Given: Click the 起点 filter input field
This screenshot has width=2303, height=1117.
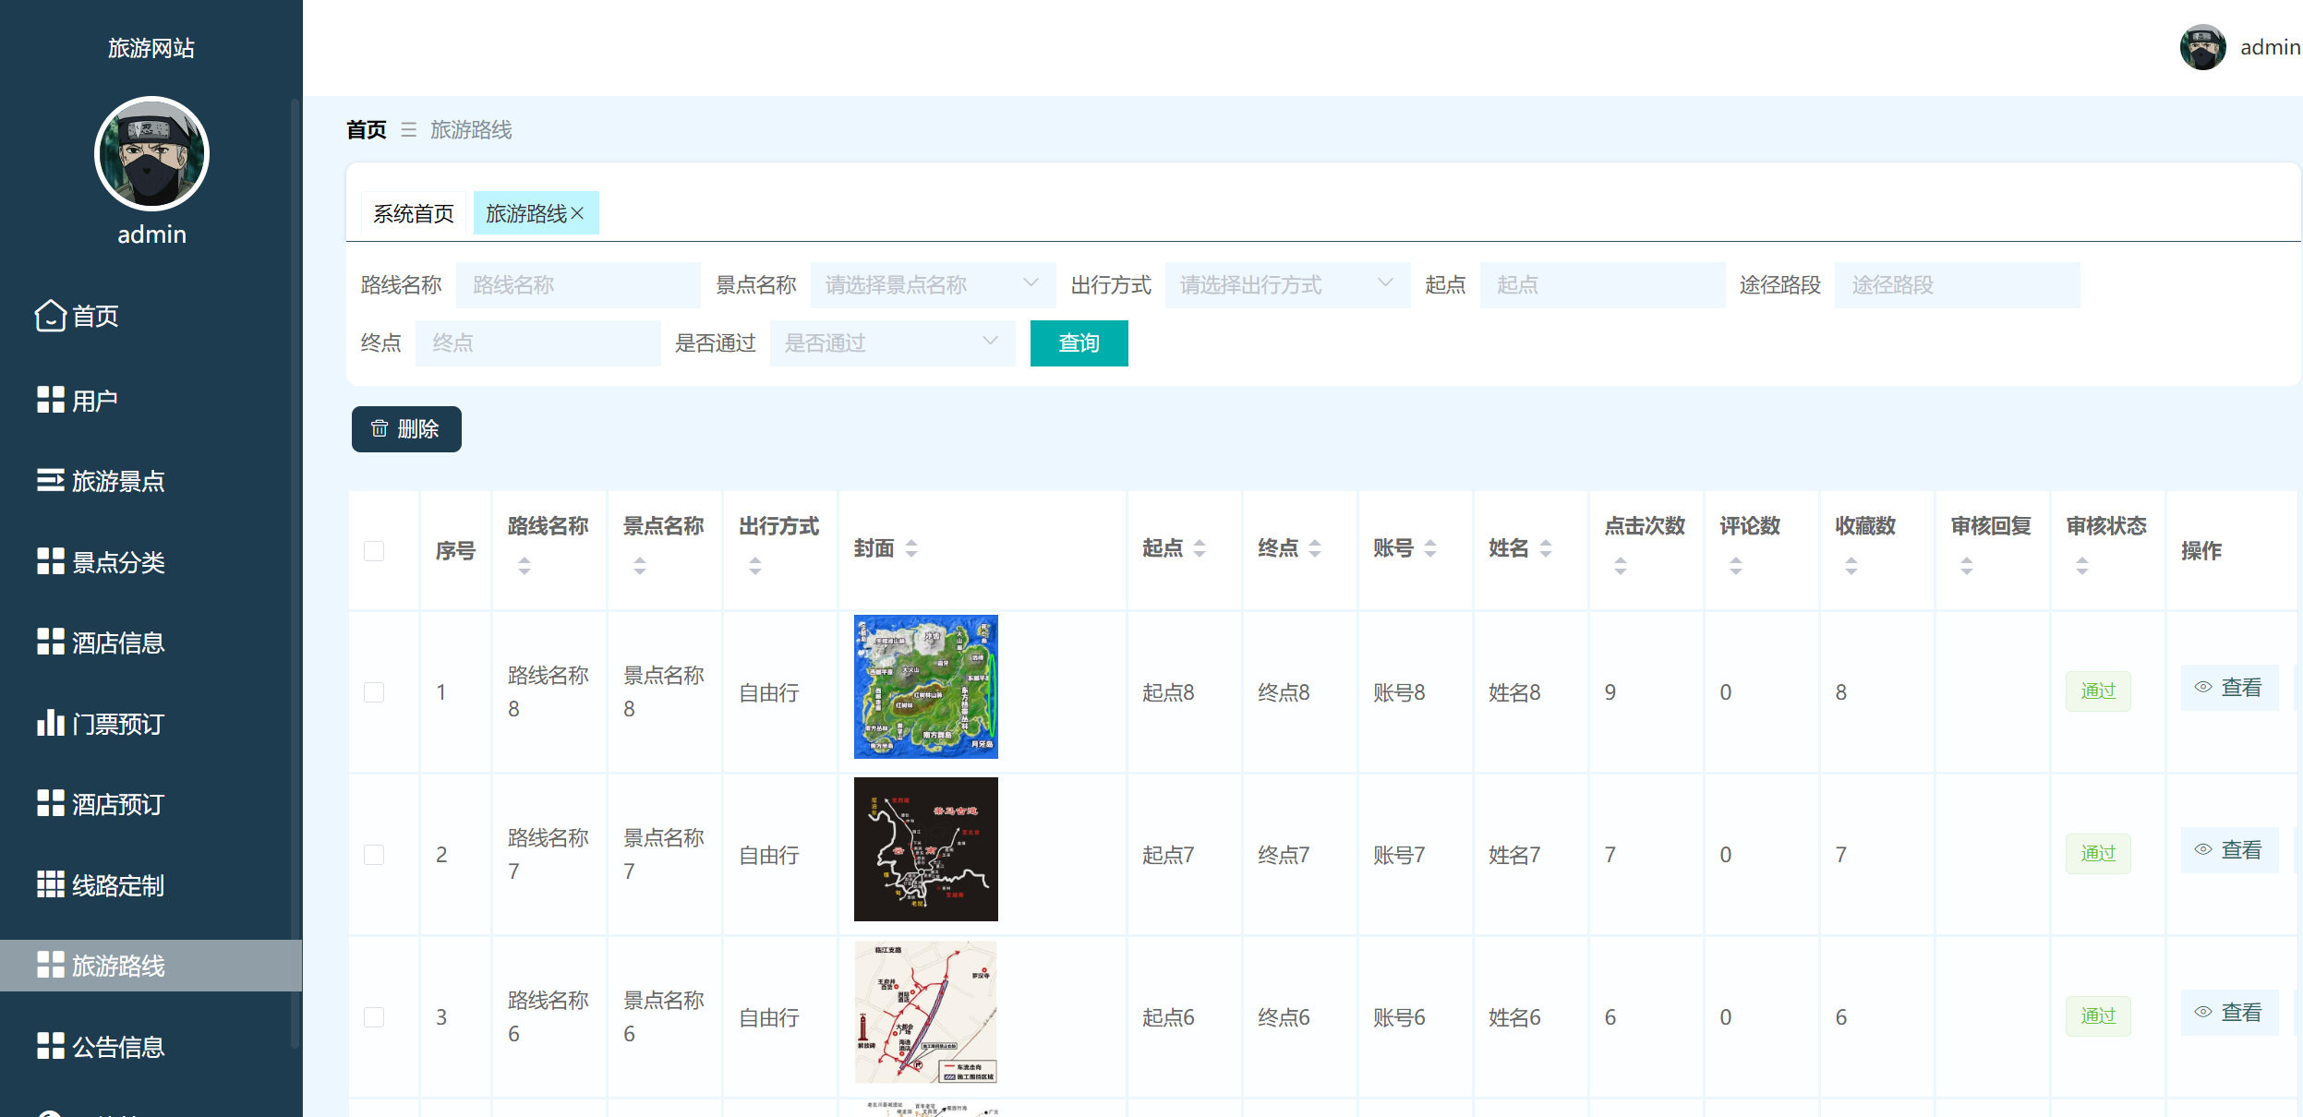Looking at the screenshot, I should [1602, 285].
